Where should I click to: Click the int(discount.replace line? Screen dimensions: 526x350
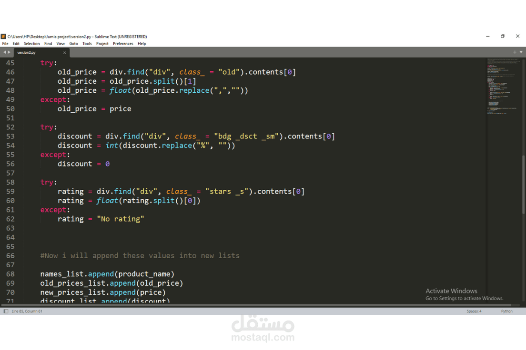pos(146,146)
